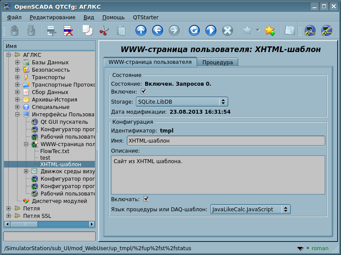The height and width of the screenshot is (255, 341).
Task: Go up one level with the up arrow
Action: pos(141,31)
